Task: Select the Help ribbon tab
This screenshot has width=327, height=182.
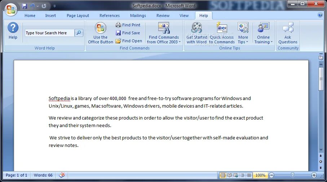Action: (204, 16)
